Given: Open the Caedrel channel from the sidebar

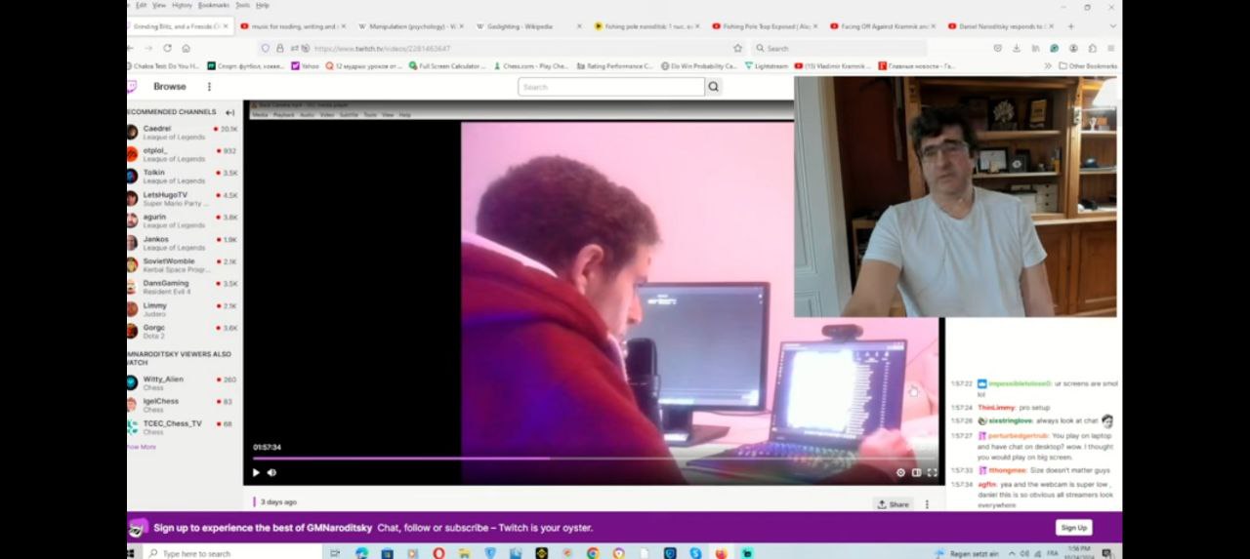Looking at the screenshot, I should 157,129.
